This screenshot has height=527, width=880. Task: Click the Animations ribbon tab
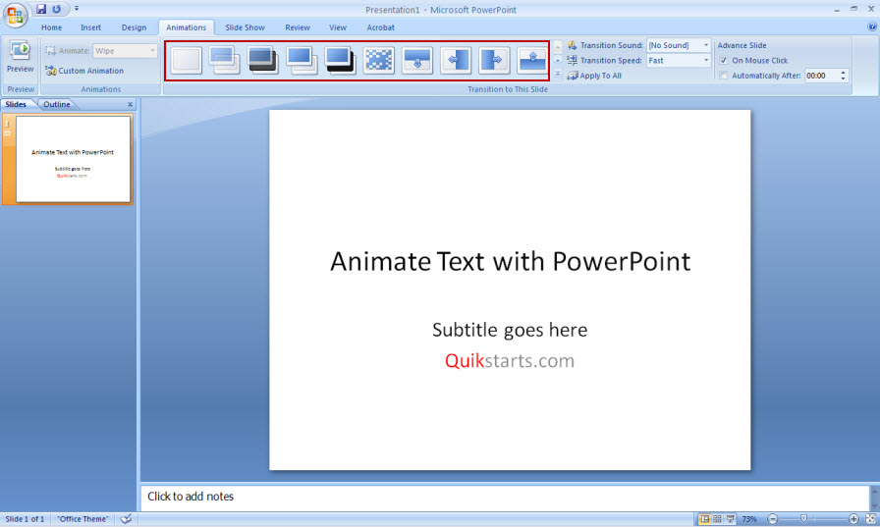pos(186,27)
